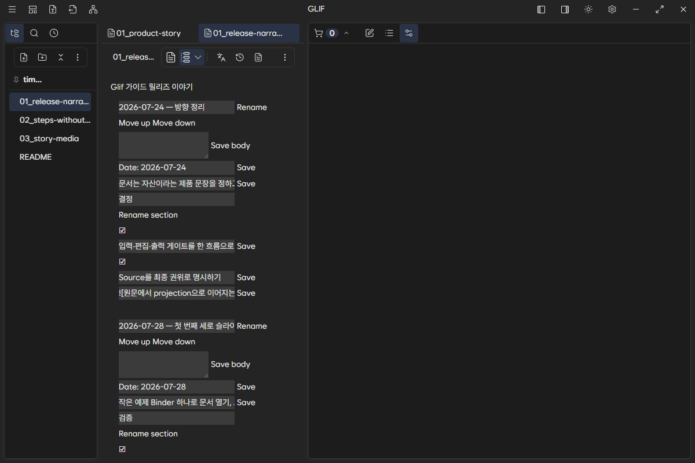The image size is (695, 463).
Task: Click Save beside 작은 예제 Binder 하나로
Action: (246, 402)
